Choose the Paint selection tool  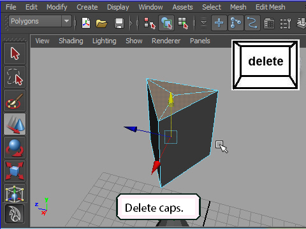click(x=15, y=101)
